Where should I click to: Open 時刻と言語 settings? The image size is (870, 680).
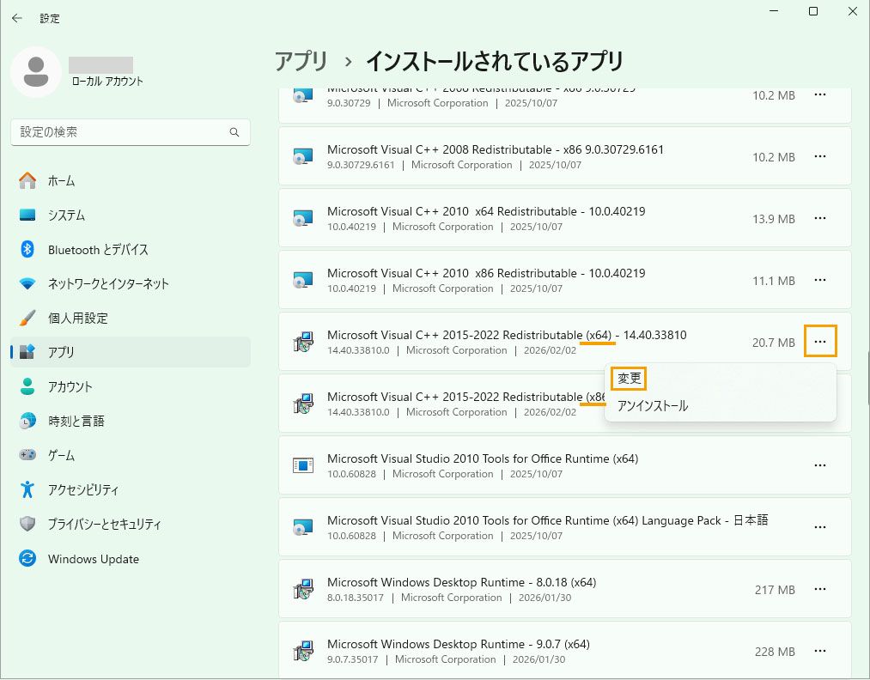(79, 422)
